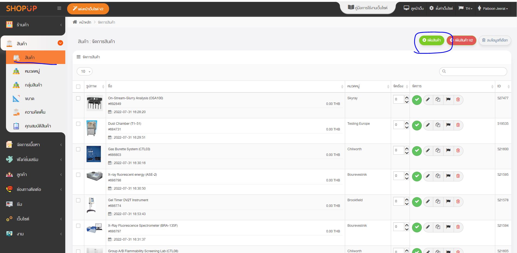
Task: Collapse the สินค้า sidebar section
Action: 33,43
